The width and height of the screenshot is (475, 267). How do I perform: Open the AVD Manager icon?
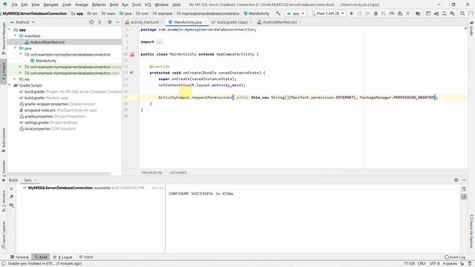(444, 13)
